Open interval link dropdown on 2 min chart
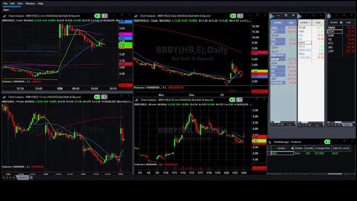This screenshot has height=201, width=357. click(x=104, y=16)
